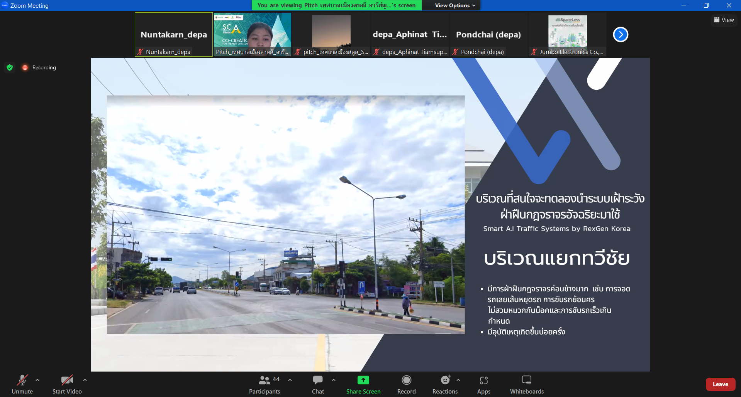Leave the meeting
The width and height of the screenshot is (741, 397).
pyautogui.click(x=721, y=384)
